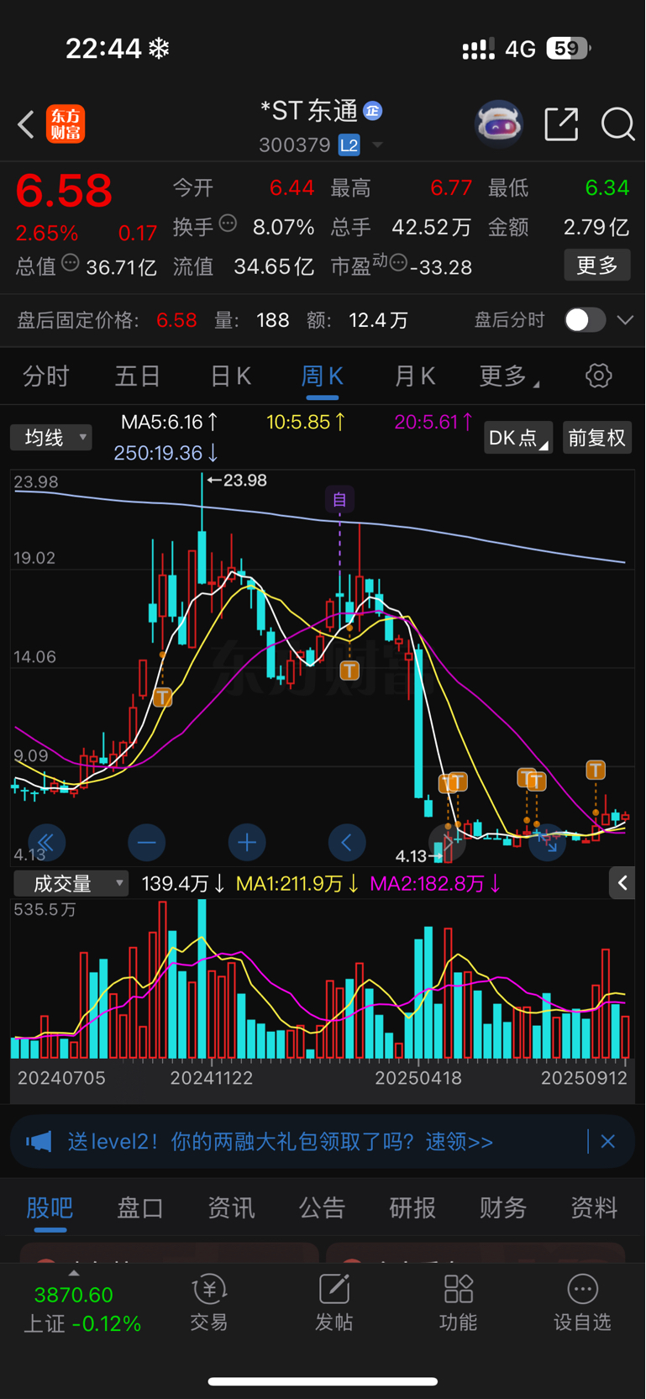
Task: Open the 资讯 tab
Action: [231, 1207]
